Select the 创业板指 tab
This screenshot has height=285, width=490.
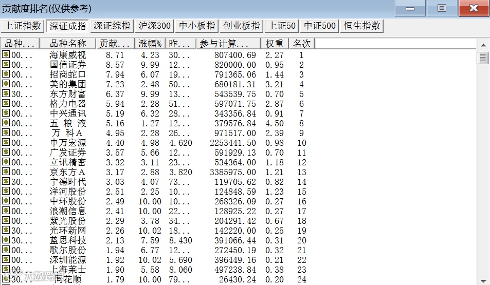point(242,26)
